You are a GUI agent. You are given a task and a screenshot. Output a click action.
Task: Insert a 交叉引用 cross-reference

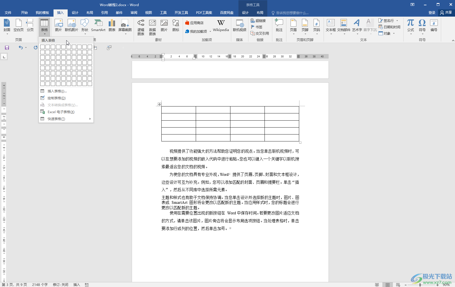tap(260, 33)
